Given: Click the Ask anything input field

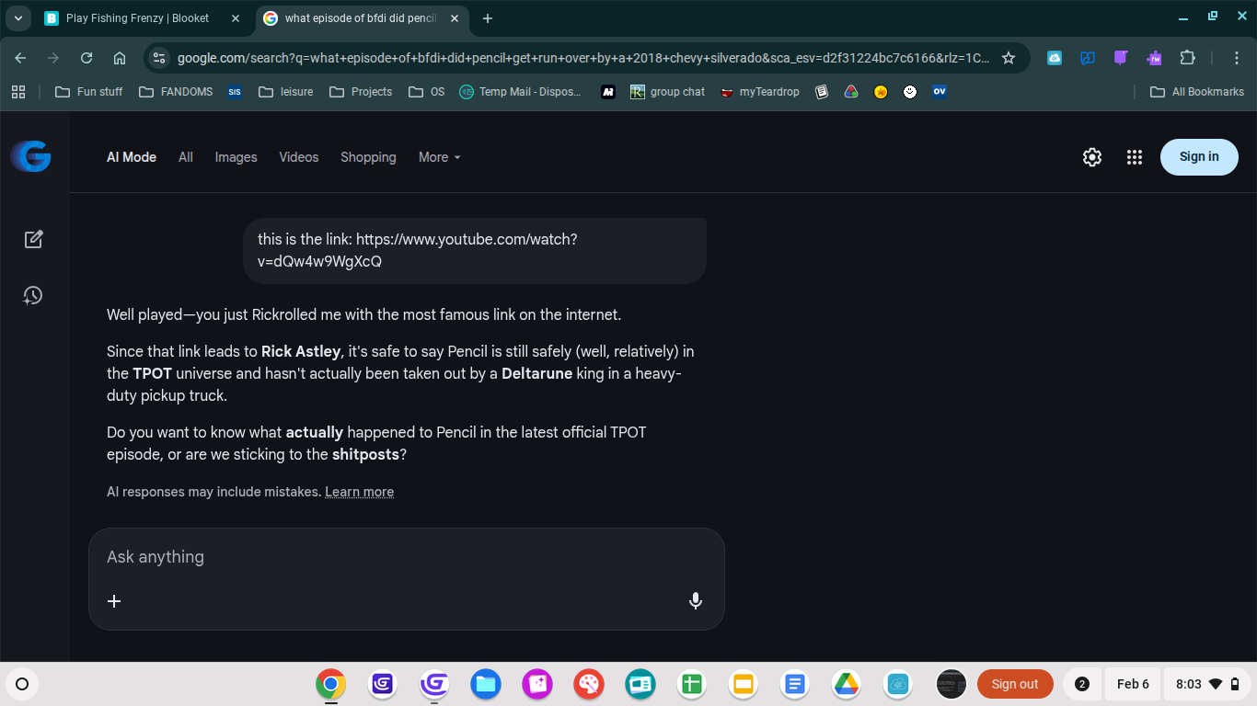Looking at the screenshot, I should point(405,557).
